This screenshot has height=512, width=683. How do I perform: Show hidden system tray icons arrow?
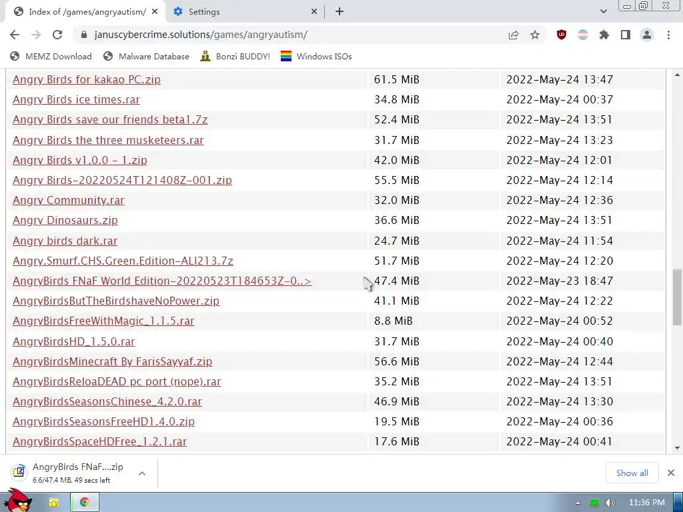(x=578, y=503)
